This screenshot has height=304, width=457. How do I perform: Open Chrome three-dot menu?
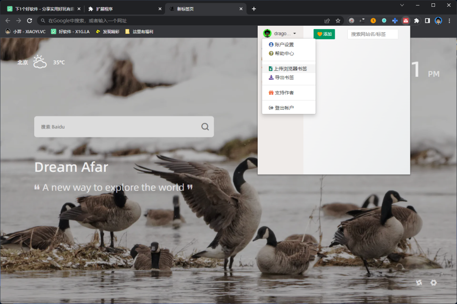coord(449,21)
